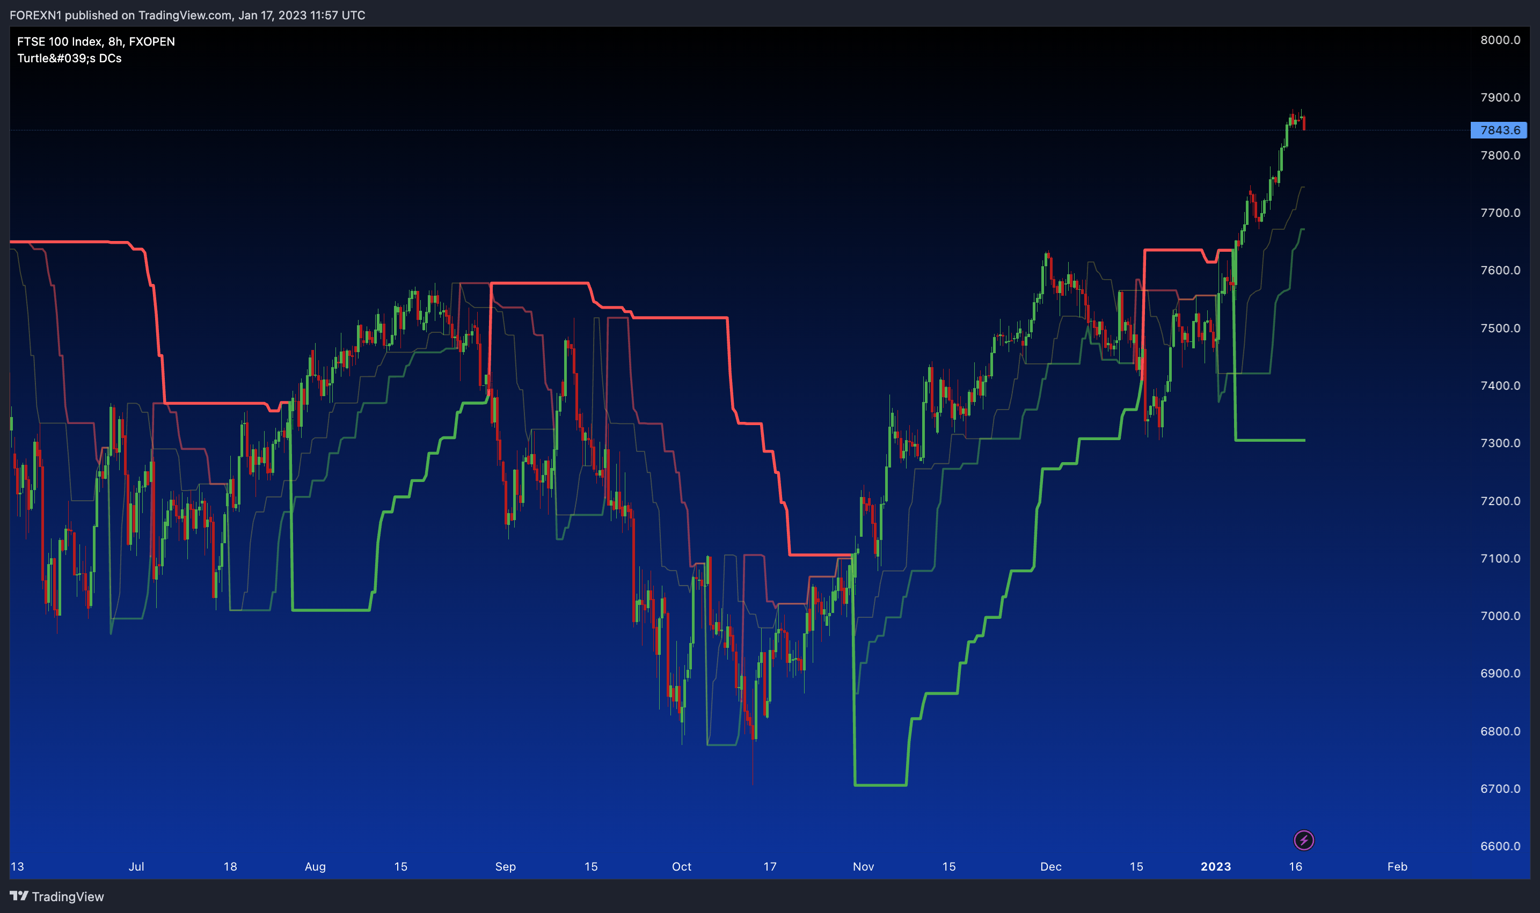Click the 6700.0 price axis label
Image resolution: width=1540 pixels, height=913 pixels.
pyautogui.click(x=1500, y=788)
